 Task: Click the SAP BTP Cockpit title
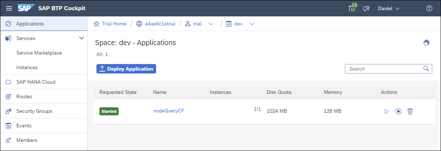[x=62, y=8]
